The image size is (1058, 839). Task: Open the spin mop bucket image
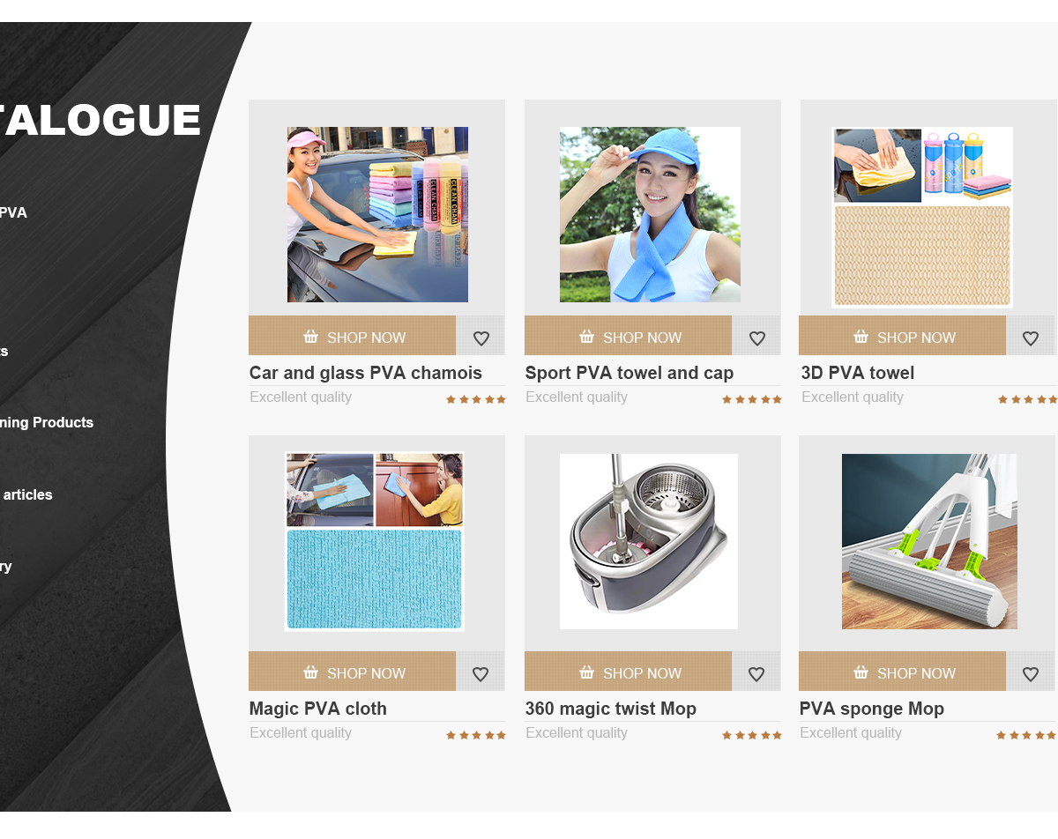pyautogui.click(x=649, y=541)
